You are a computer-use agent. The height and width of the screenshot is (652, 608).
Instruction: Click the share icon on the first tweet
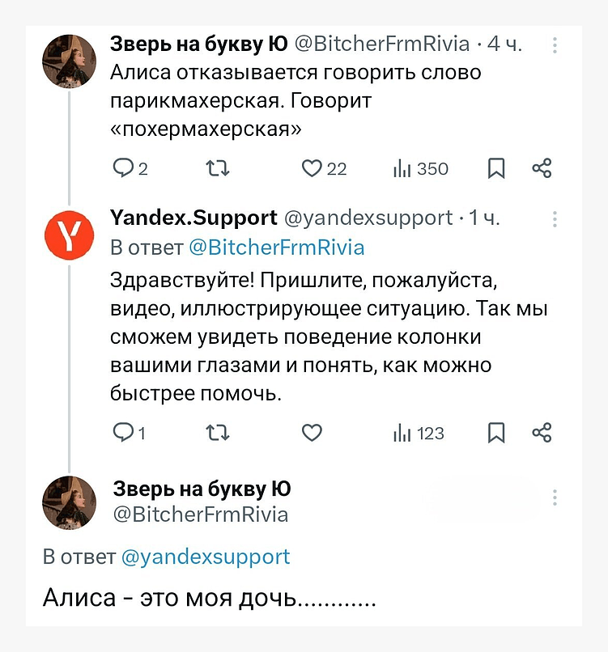pyautogui.click(x=542, y=168)
